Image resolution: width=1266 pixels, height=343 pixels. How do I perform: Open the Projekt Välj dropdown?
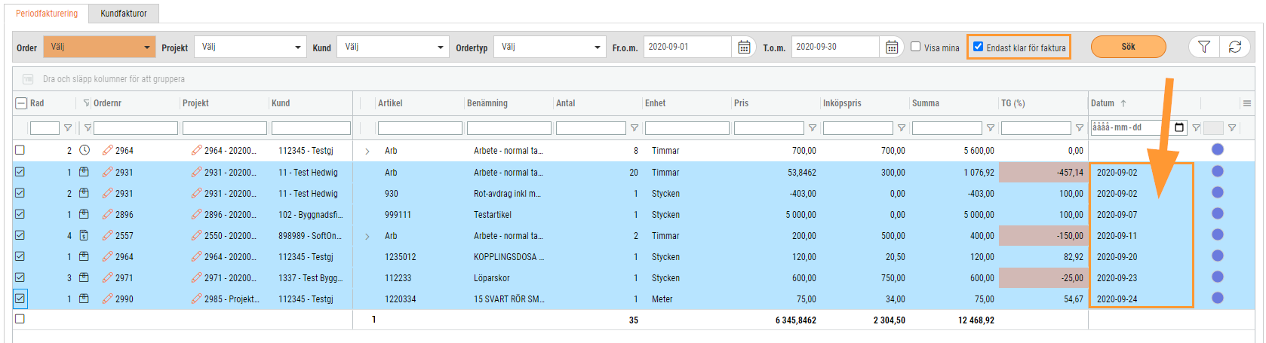tap(250, 47)
